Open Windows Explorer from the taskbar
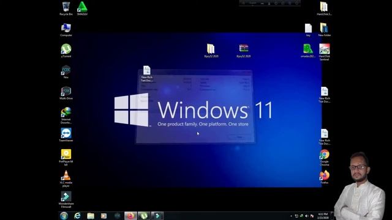Screen dimensions: 392x220 click(91, 216)
